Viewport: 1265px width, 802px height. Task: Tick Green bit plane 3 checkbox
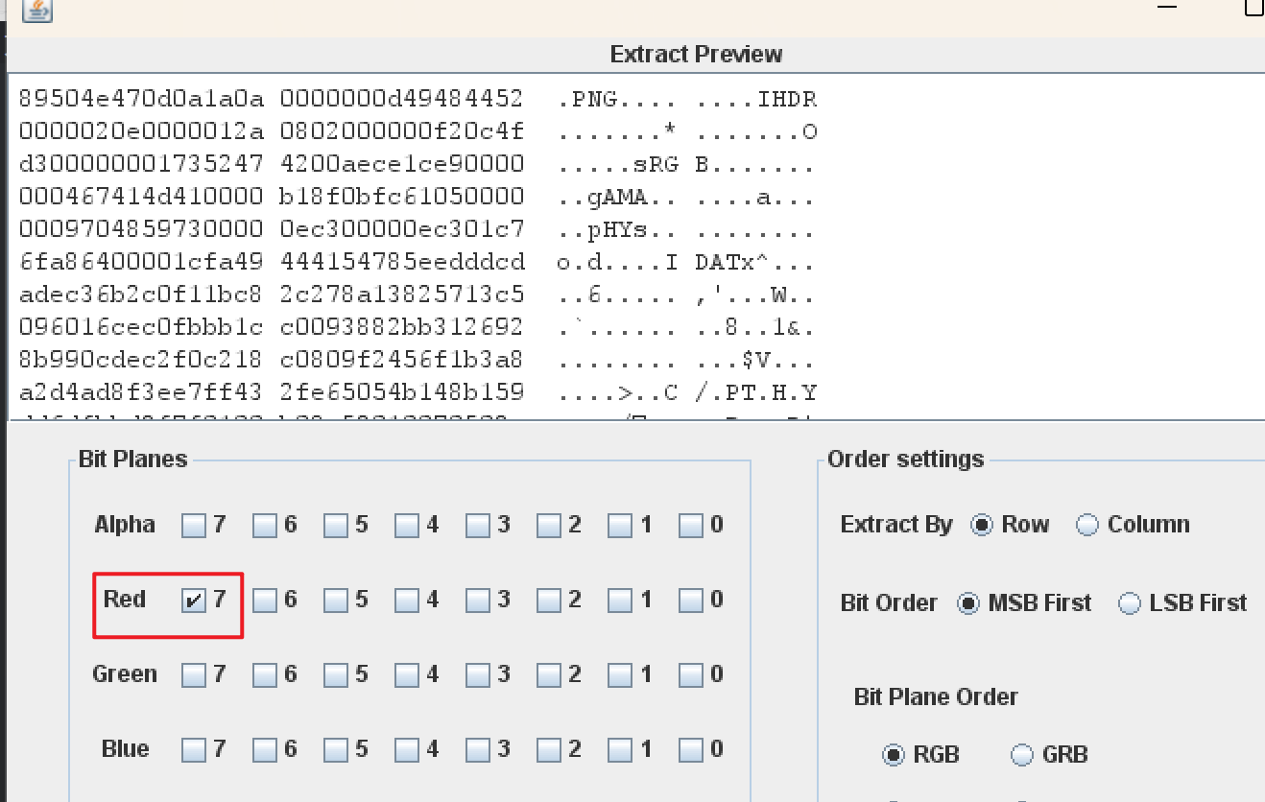pyautogui.click(x=478, y=675)
